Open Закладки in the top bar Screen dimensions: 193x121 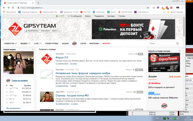point(111,16)
